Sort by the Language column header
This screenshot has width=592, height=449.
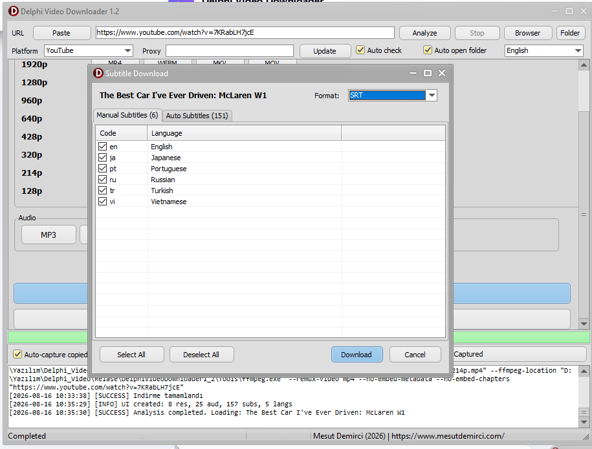pos(245,133)
